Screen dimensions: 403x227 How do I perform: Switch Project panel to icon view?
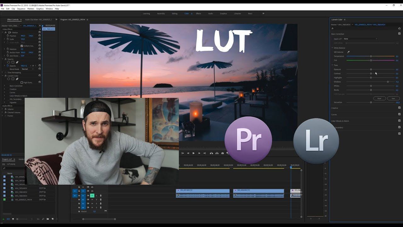pos(12,219)
